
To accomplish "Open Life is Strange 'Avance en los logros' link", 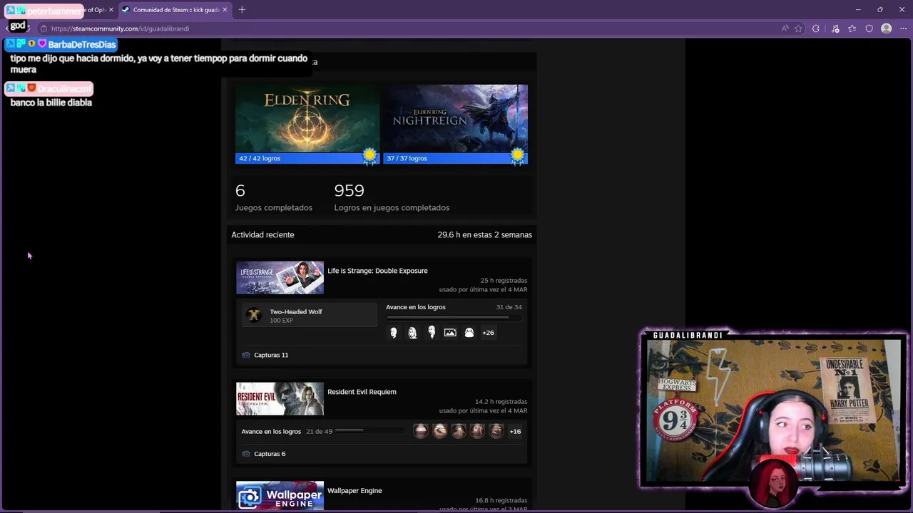I will 416,307.
